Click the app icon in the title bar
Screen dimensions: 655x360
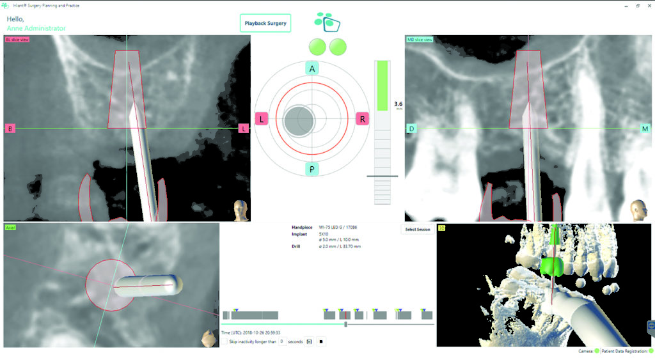coord(5,6)
